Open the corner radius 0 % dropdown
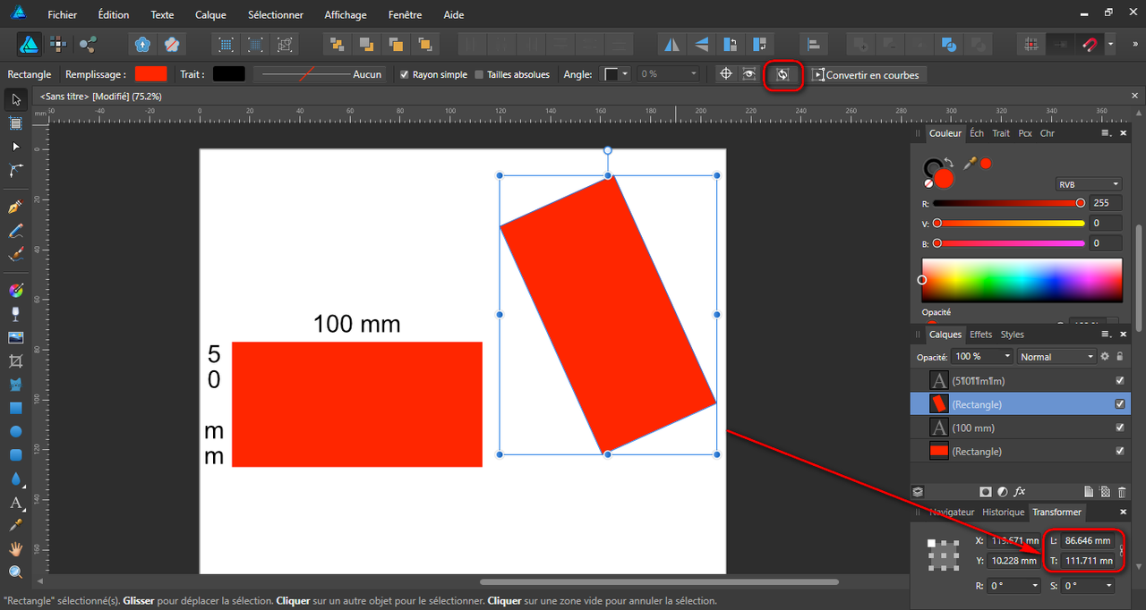Image resolution: width=1146 pixels, height=610 pixels. click(x=667, y=74)
